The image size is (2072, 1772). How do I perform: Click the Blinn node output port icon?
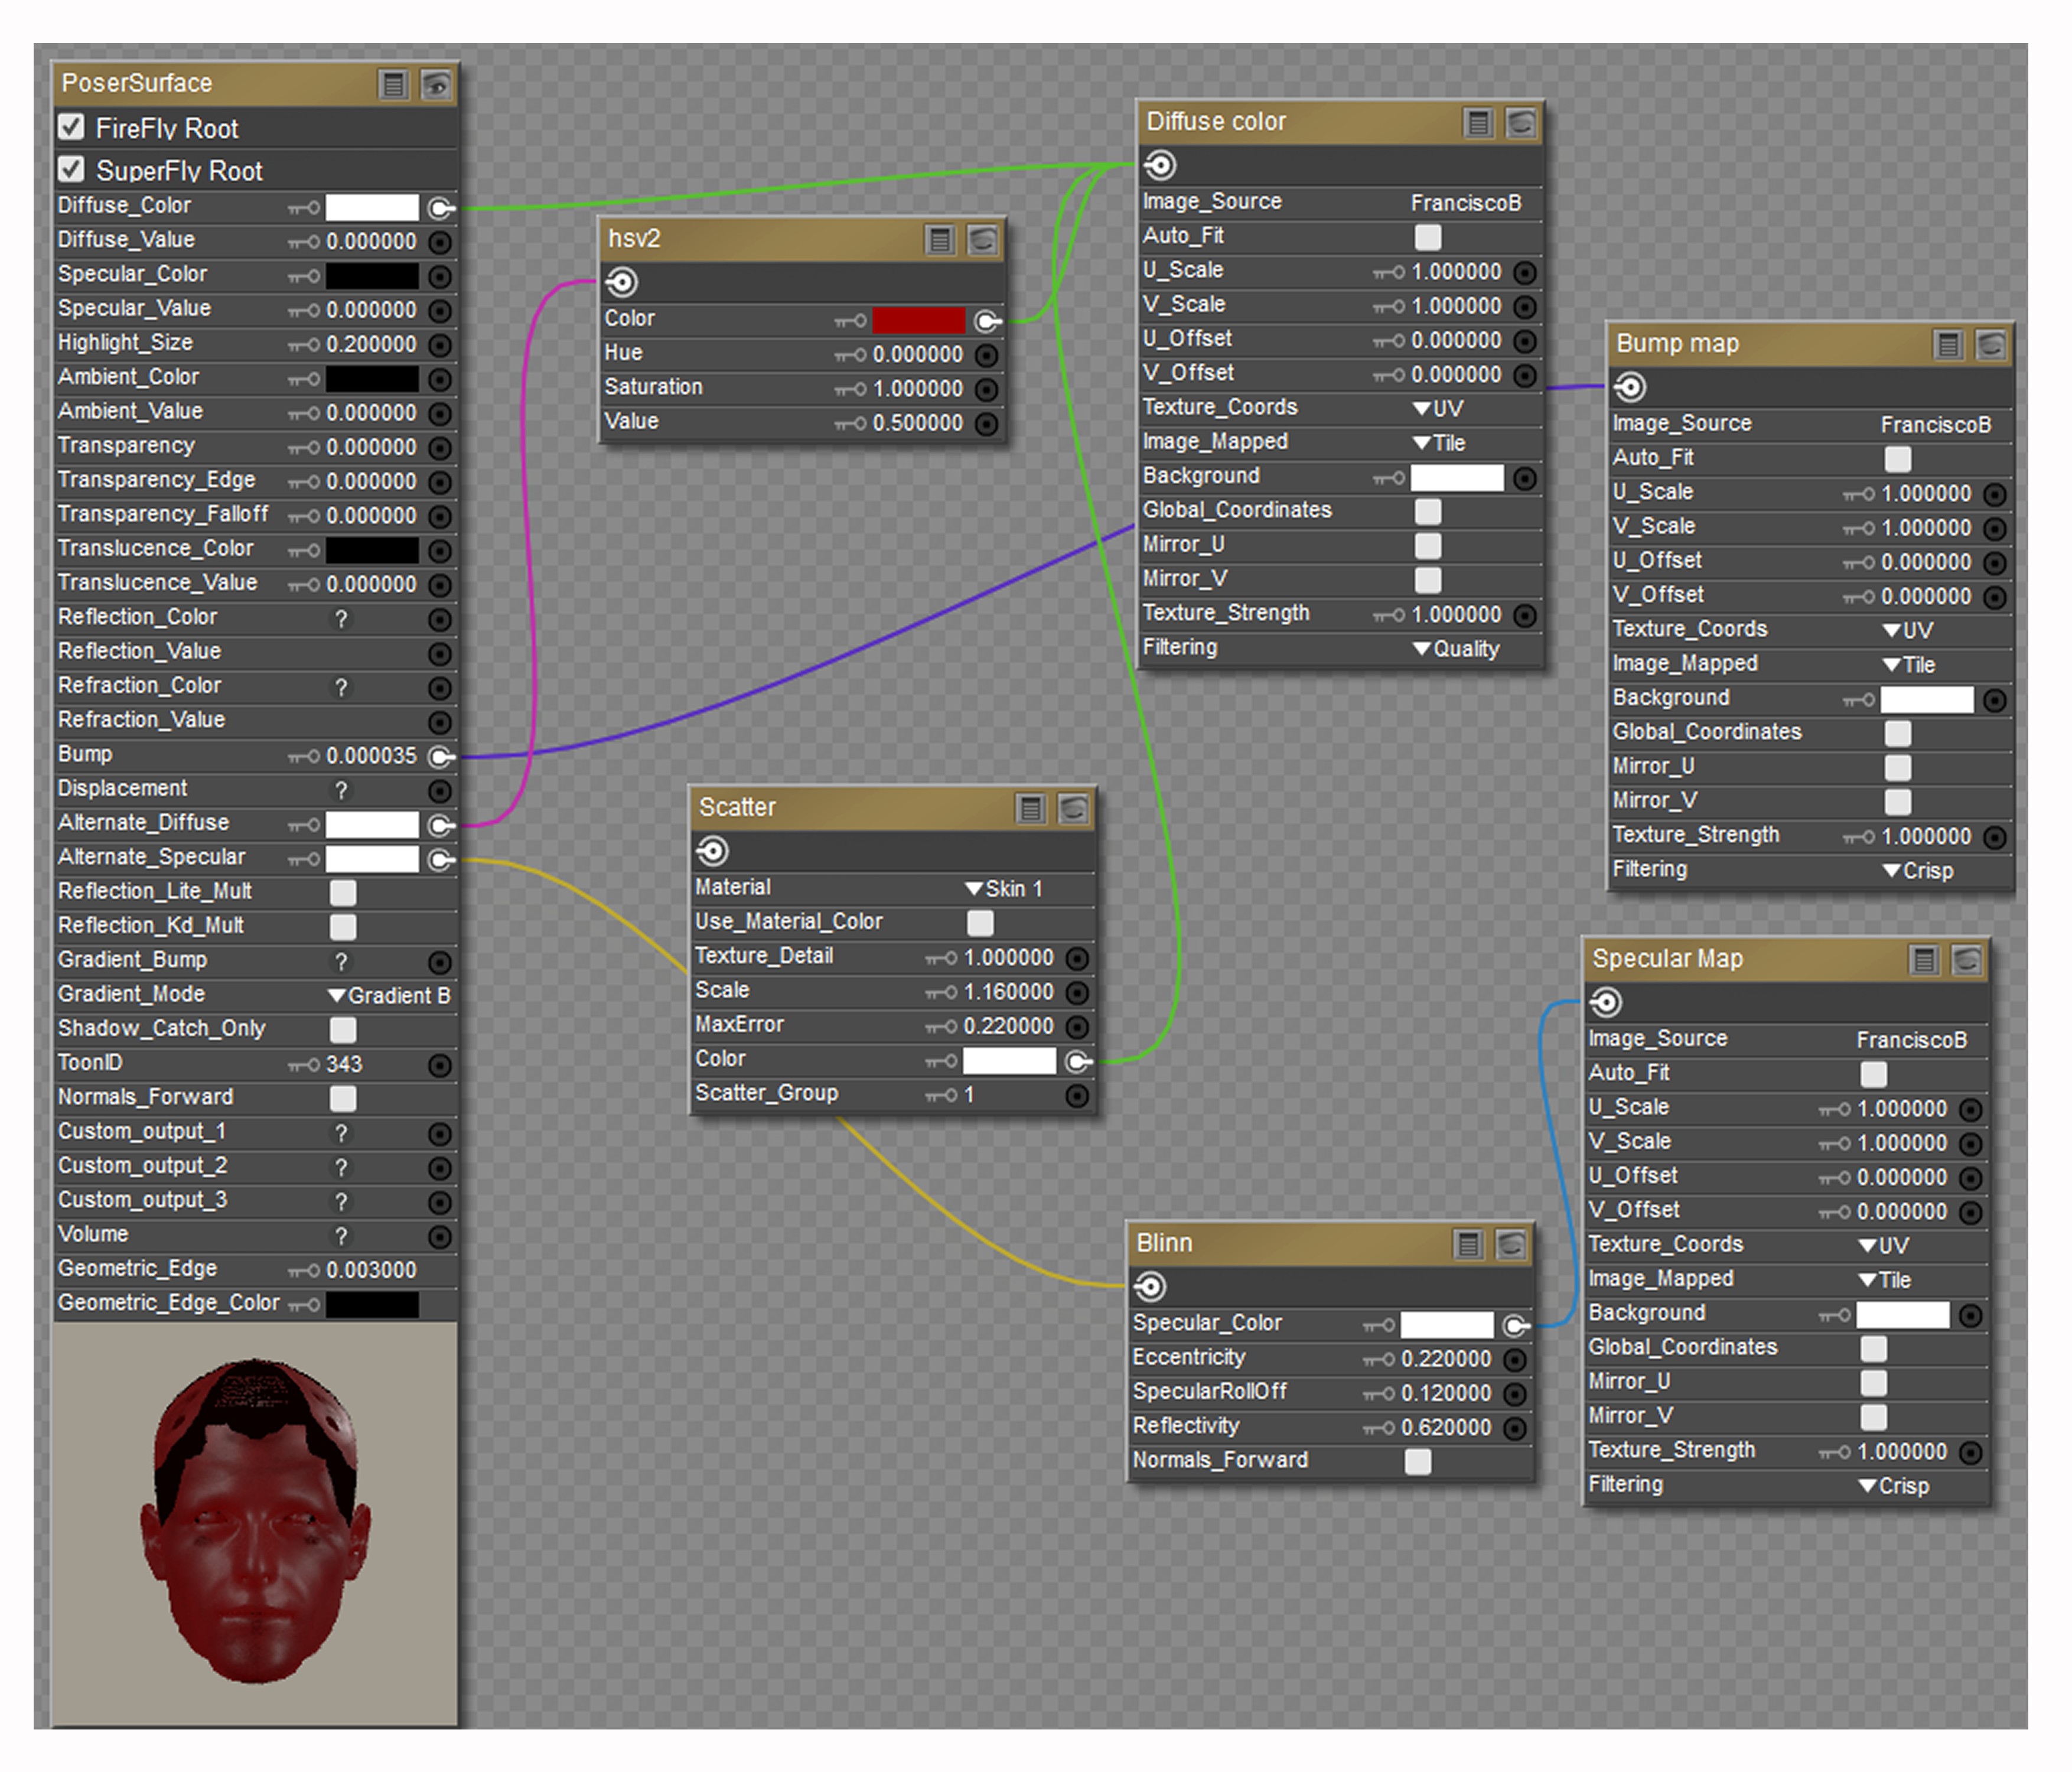pos(1150,1287)
